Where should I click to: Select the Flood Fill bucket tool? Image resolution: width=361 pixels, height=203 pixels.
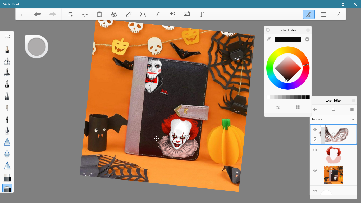tap(99, 14)
